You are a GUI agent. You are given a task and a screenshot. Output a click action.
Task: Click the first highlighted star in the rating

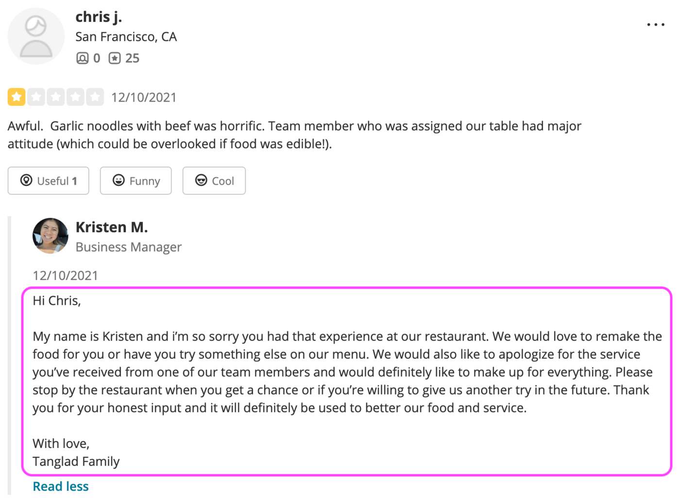click(16, 97)
